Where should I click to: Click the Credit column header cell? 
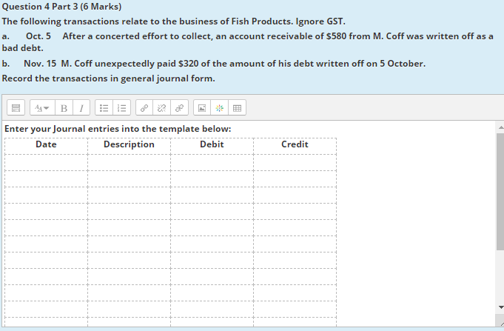295,146
